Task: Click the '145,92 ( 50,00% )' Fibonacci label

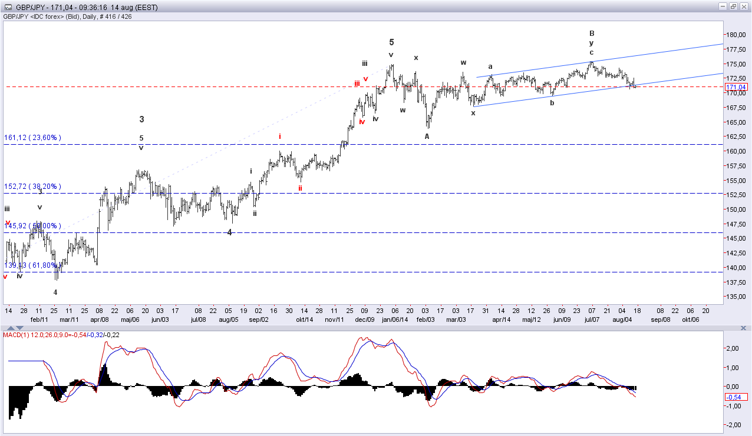Action: point(32,226)
